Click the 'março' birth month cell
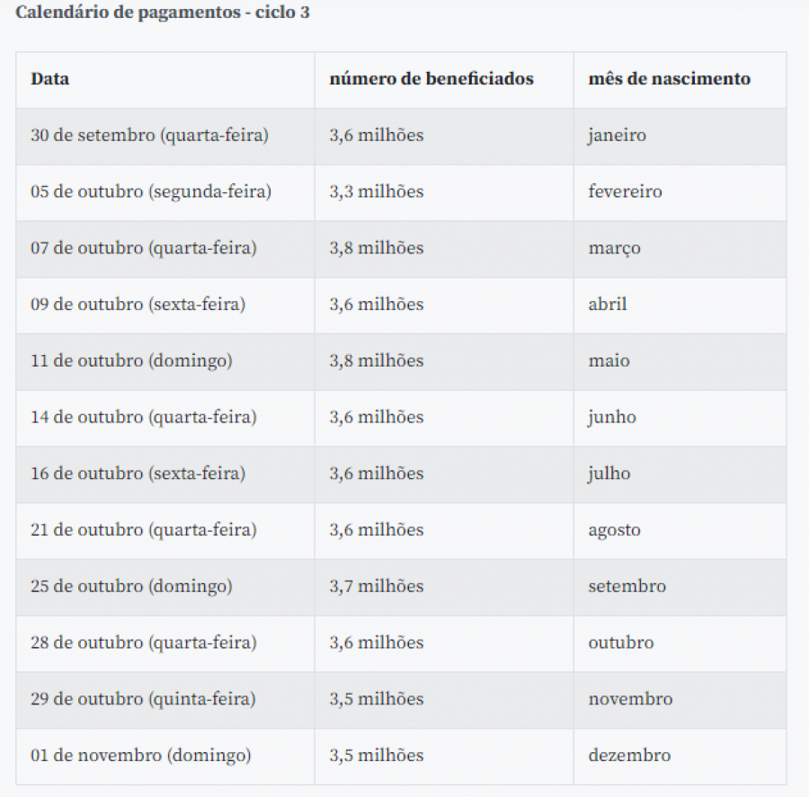809x797 pixels. coord(680,249)
